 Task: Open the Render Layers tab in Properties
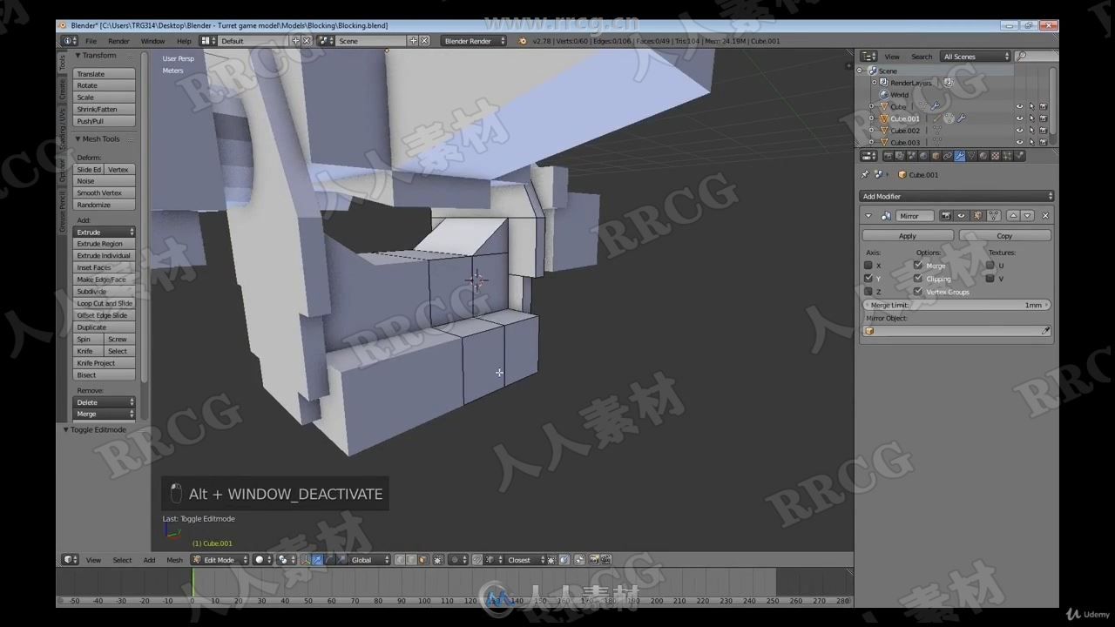[900, 156]
